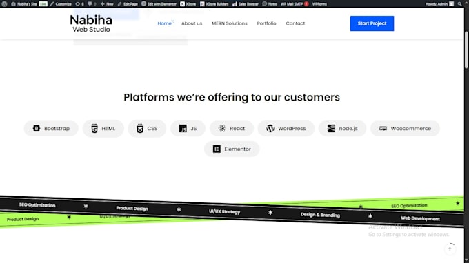
Task: Click Edit with Elementor
Action: (x=159, y=4)
